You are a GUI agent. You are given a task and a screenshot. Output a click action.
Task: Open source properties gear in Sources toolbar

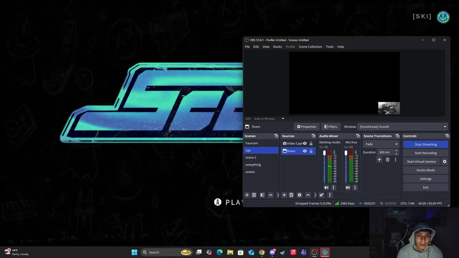pyautogui.click(x=299, y=195)
